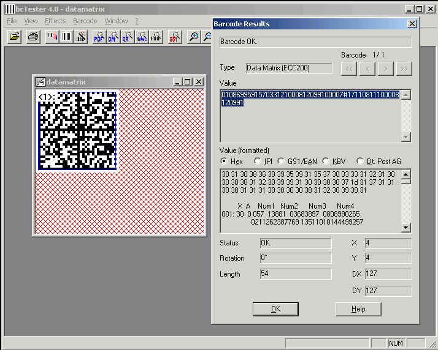Click the QR code search icon
Image resolution: width=438 pixels, height=350 pixels.
tap(128, 37)
